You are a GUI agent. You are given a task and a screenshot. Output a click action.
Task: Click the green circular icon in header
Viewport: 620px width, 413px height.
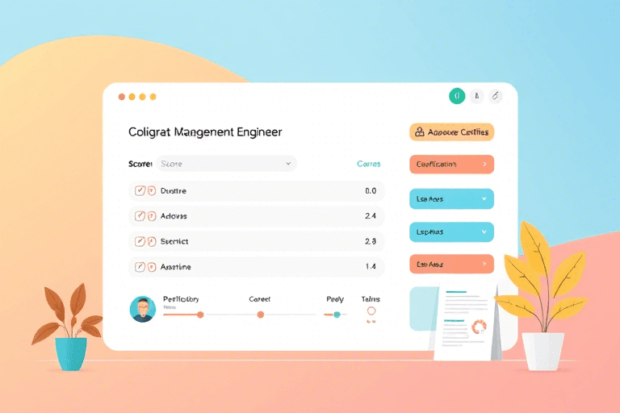457,96
